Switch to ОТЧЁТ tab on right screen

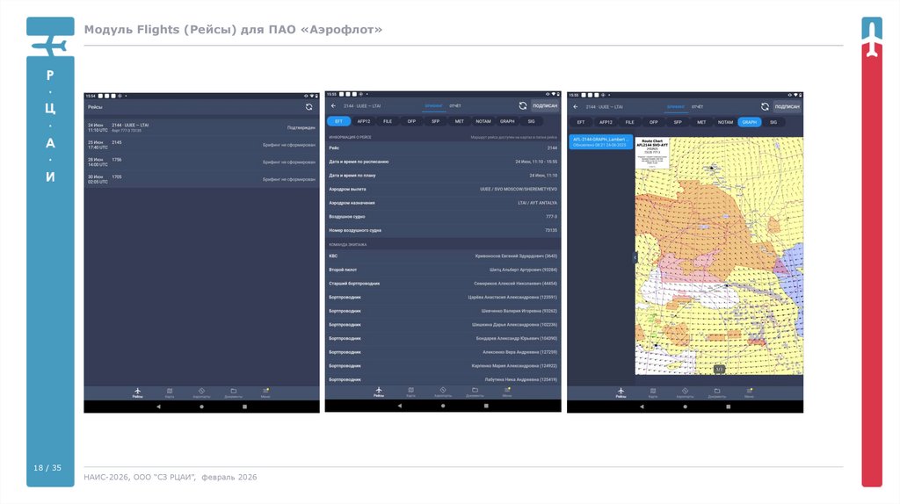pos(697,106)
